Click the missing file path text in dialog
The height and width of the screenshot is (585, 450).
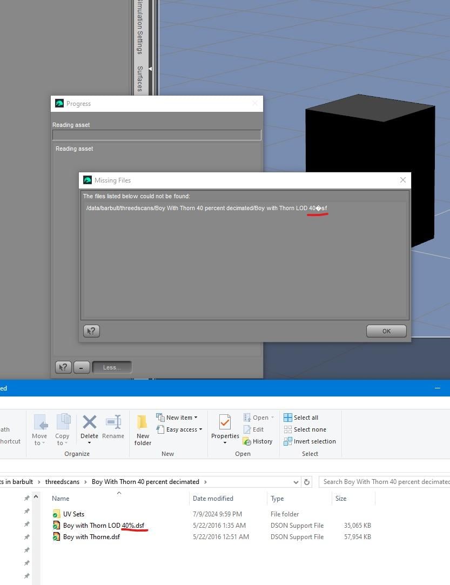[207, 208]
